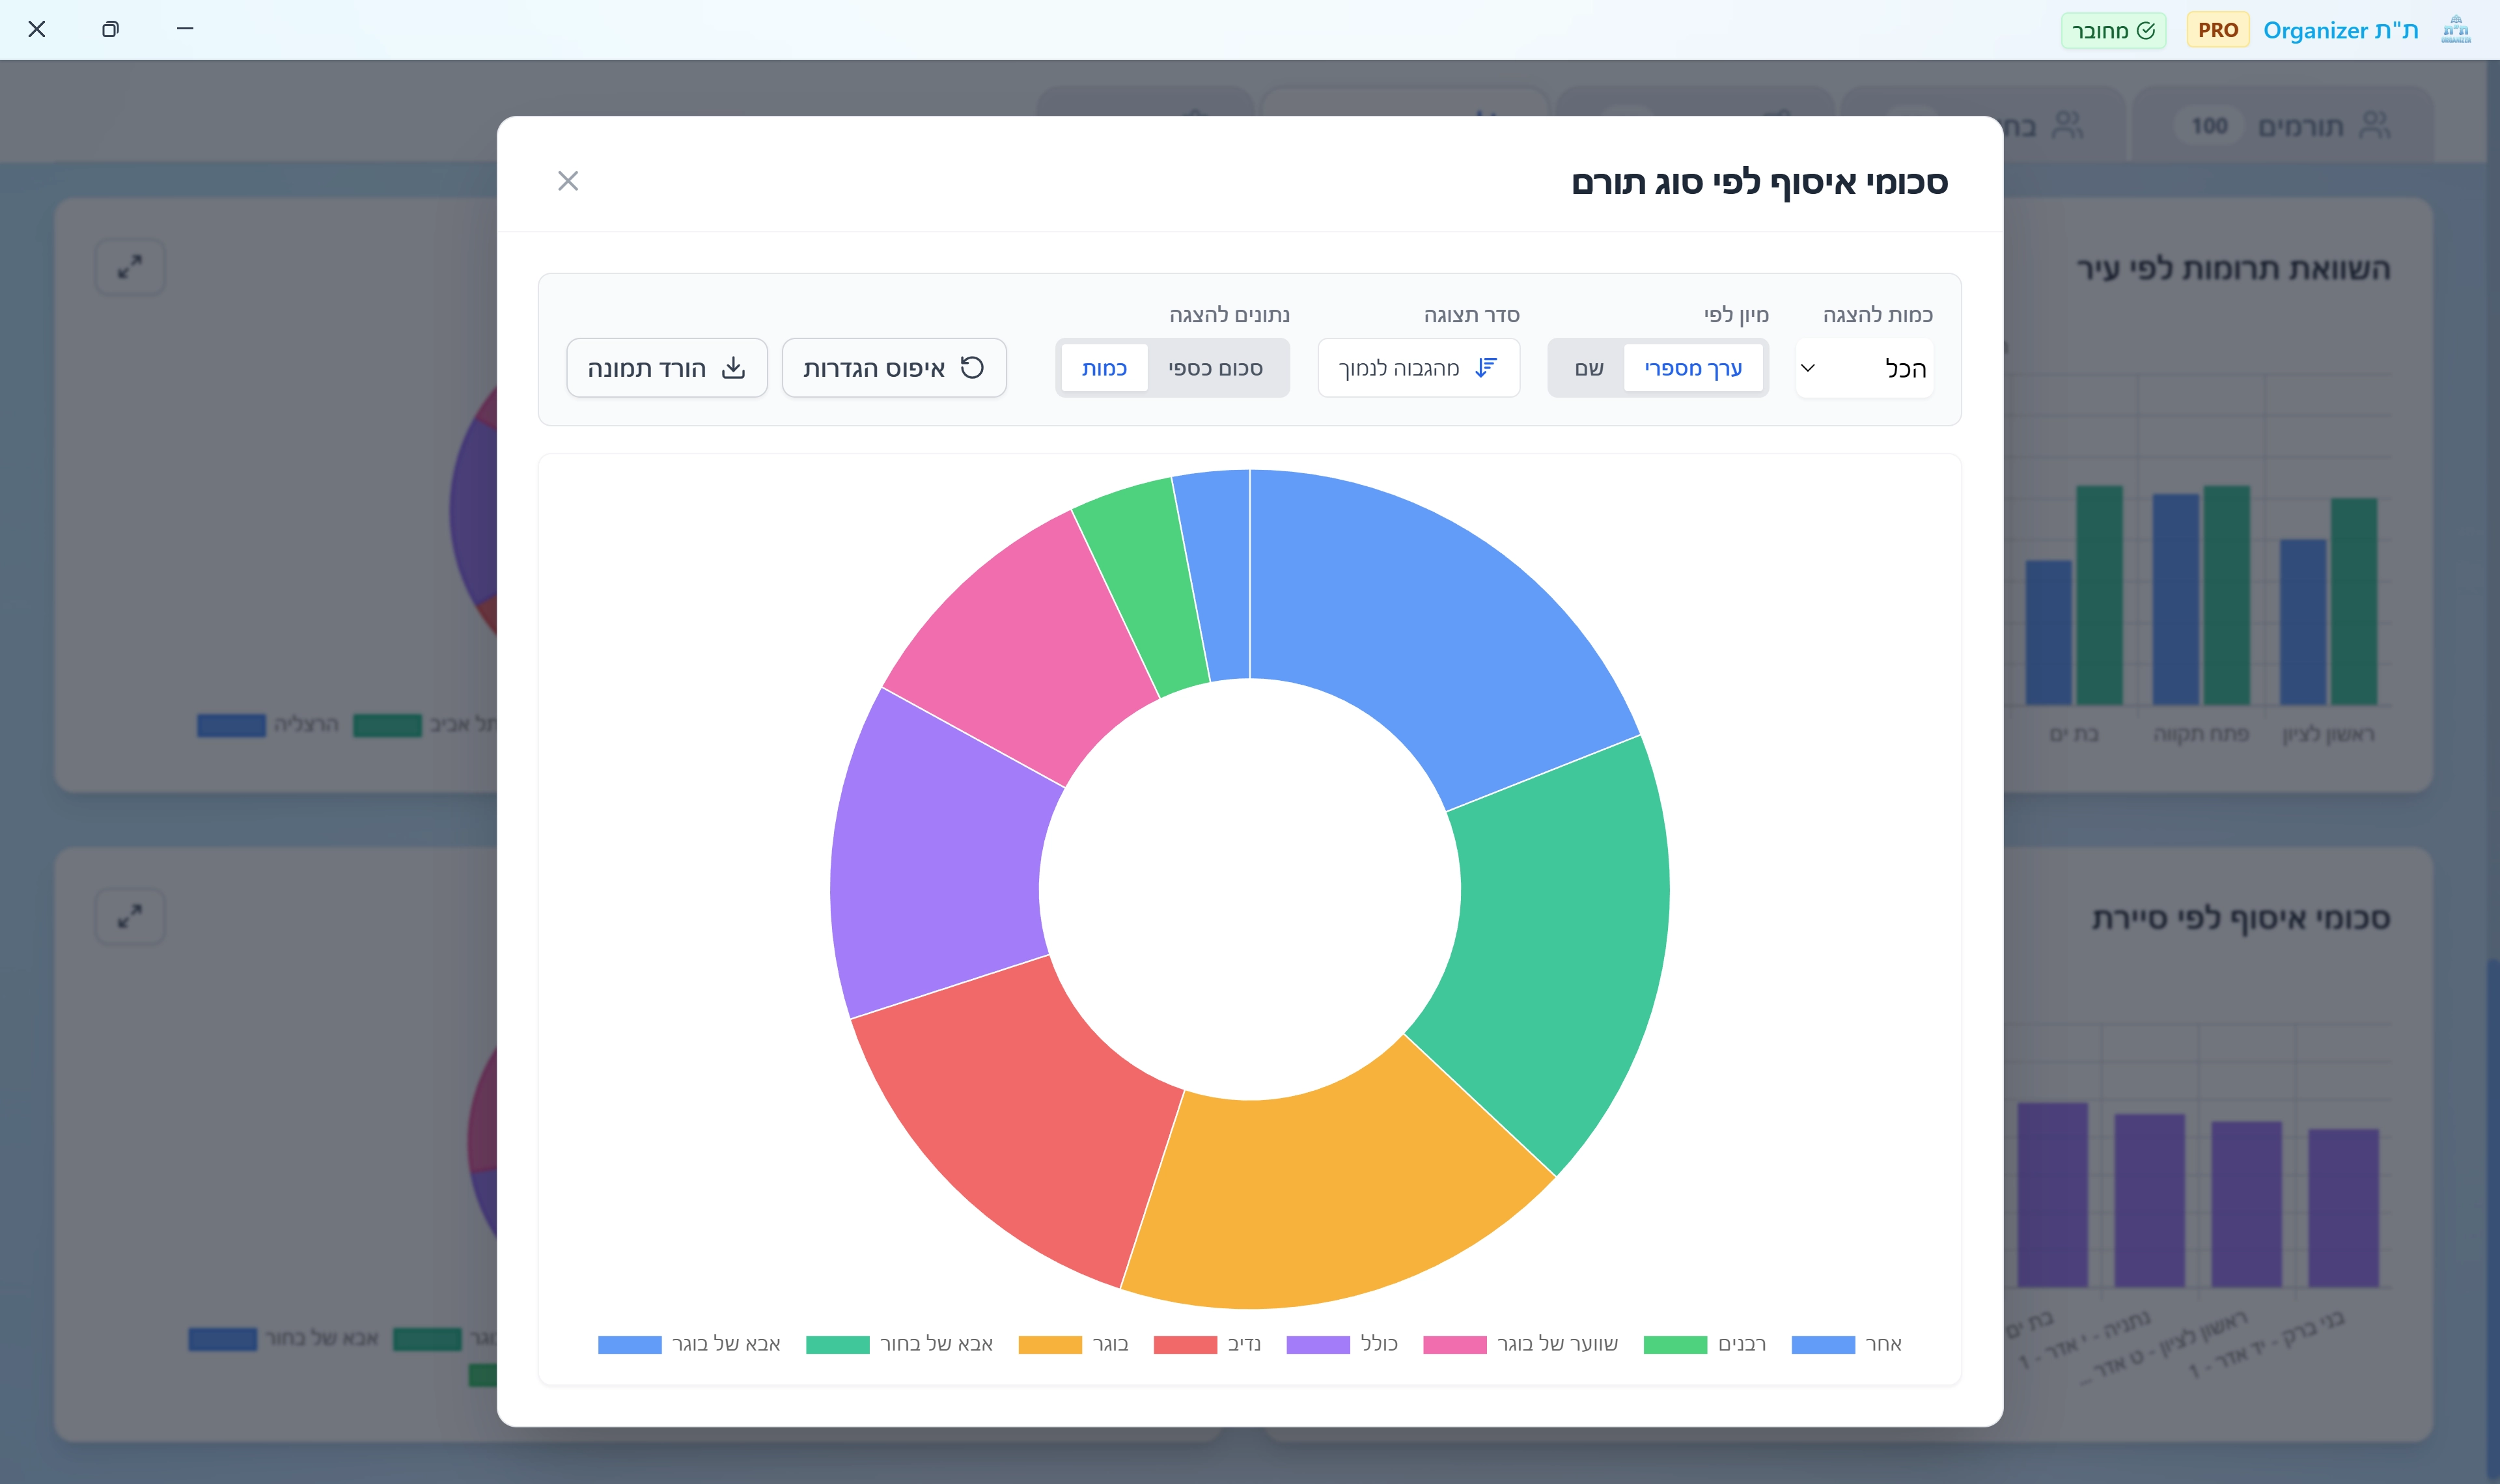Click the PRO badge in title bar
Image resolution: width=2500 pixels, height=1484 pixels.
[x=2217, y=30]
